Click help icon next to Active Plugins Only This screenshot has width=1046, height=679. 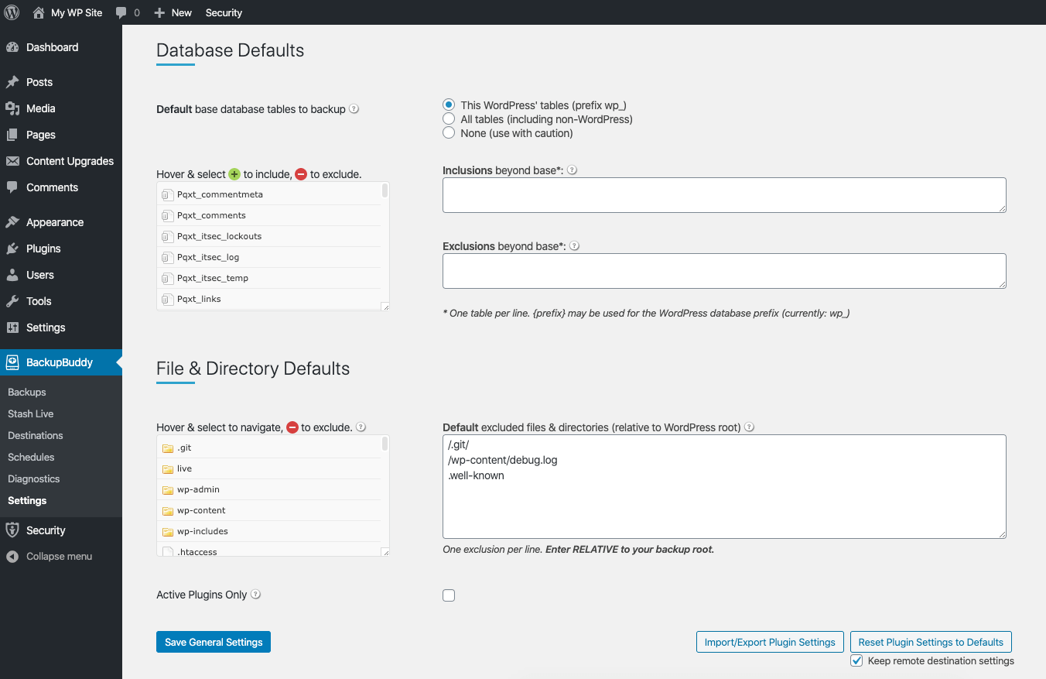click(255, 595)
